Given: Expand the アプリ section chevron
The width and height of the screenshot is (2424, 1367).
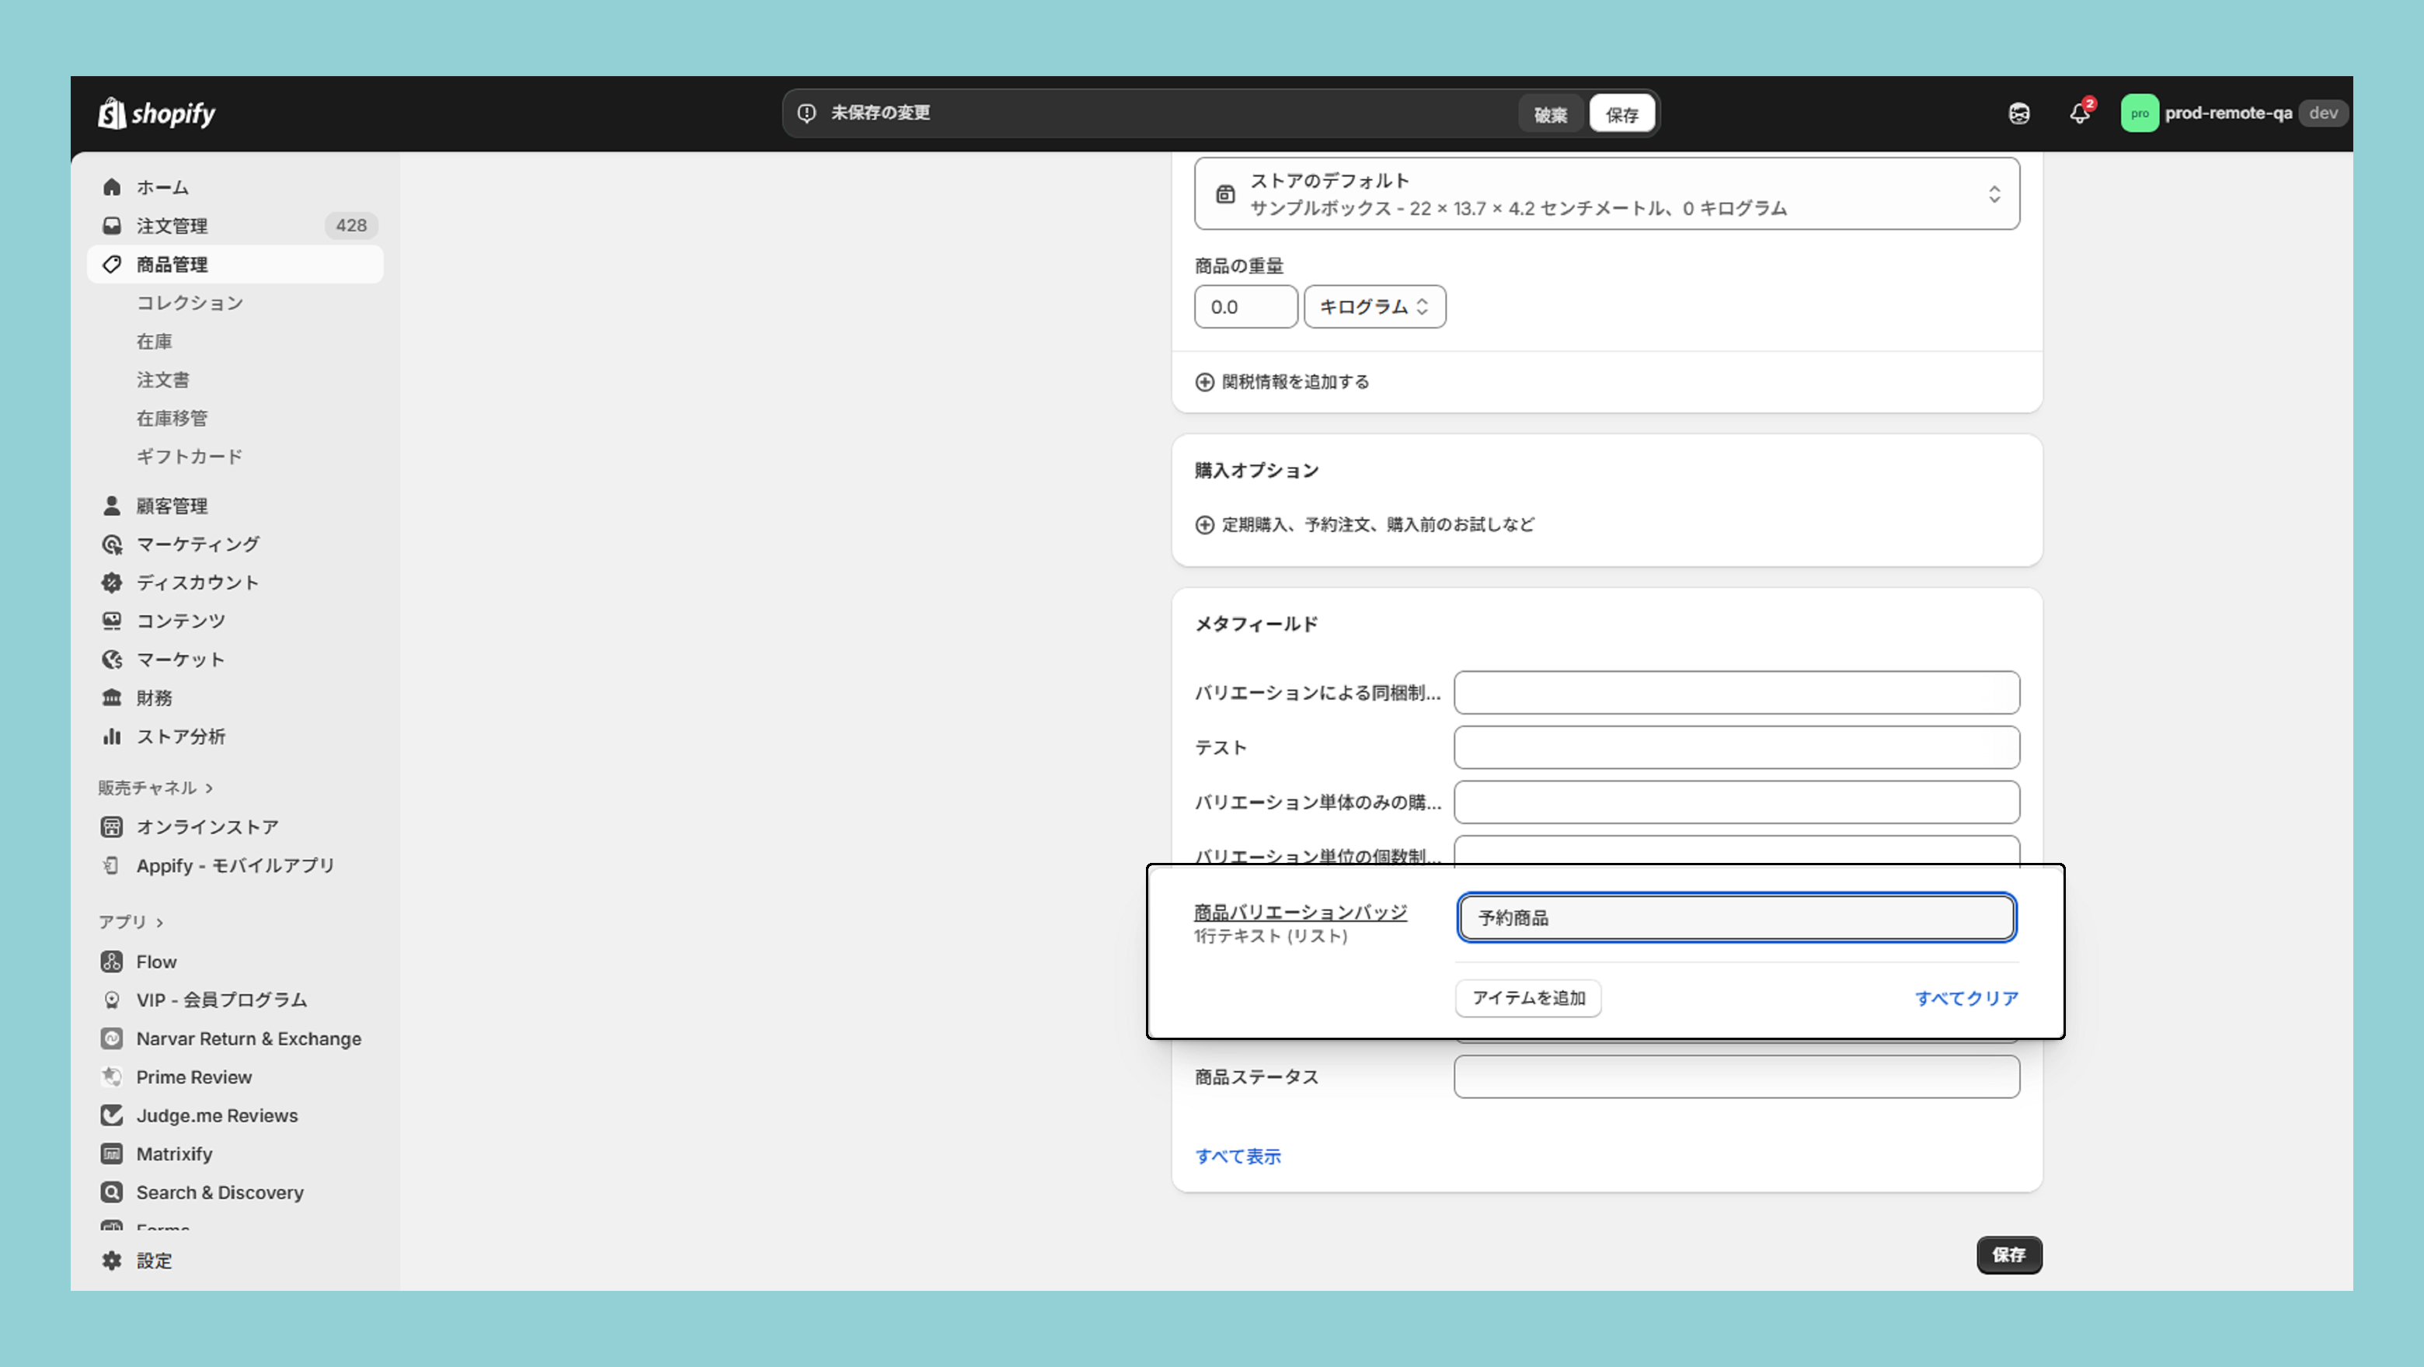Looking at the screenshot, I should 160,923.
